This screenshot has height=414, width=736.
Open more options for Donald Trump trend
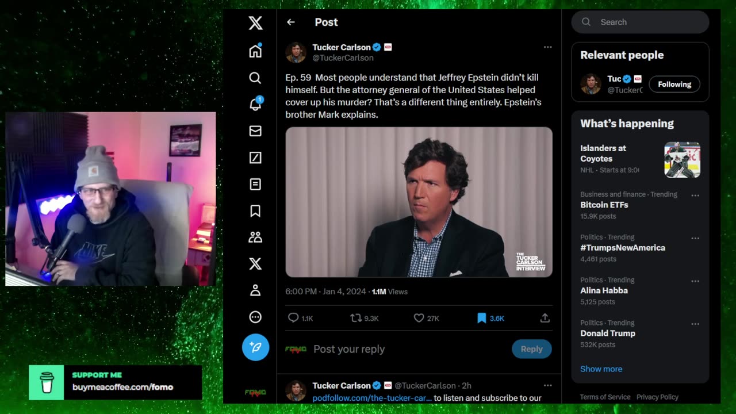pos(695,324)
